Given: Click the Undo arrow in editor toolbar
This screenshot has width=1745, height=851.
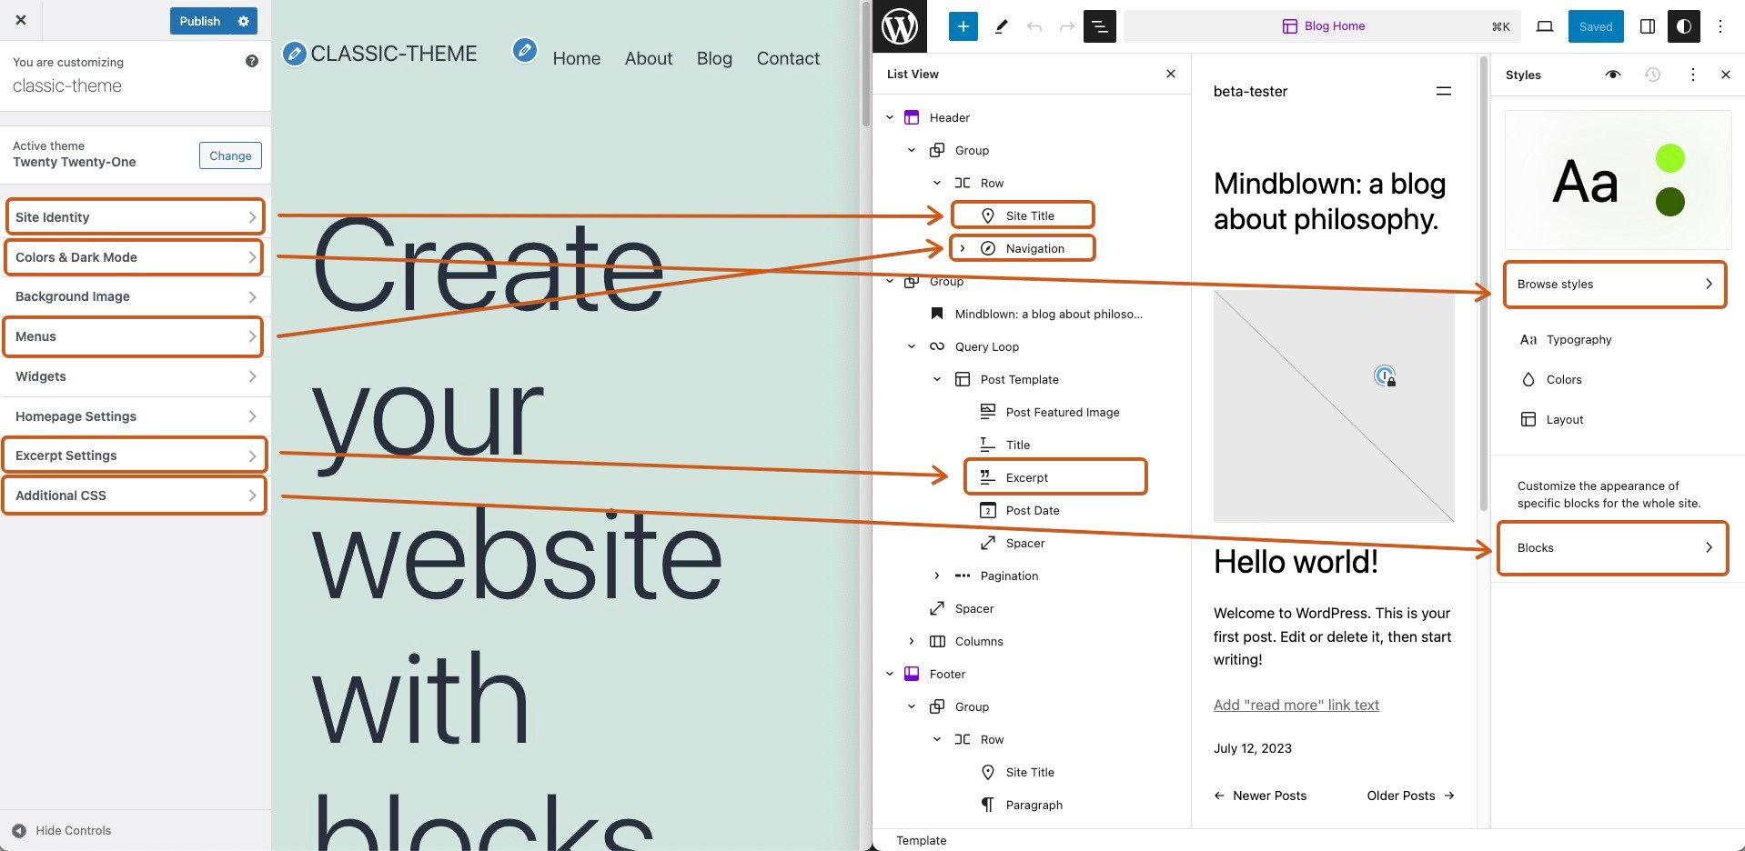Looking at the screenshot, I should [x=1034, y=26].
